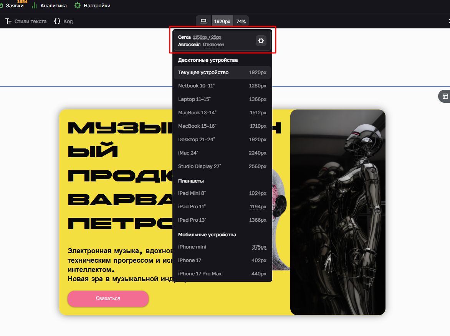Select iPhone mini preset

[222, 247]
